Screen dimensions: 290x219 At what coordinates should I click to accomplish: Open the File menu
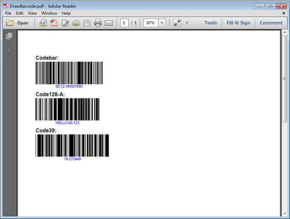pos(8,13)
